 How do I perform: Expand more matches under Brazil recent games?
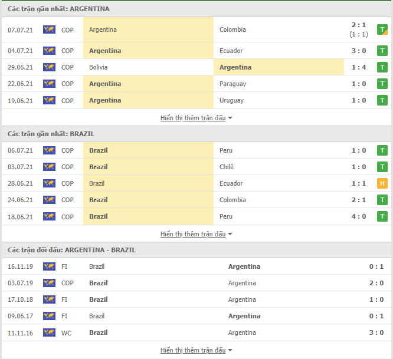click(196, 234)
